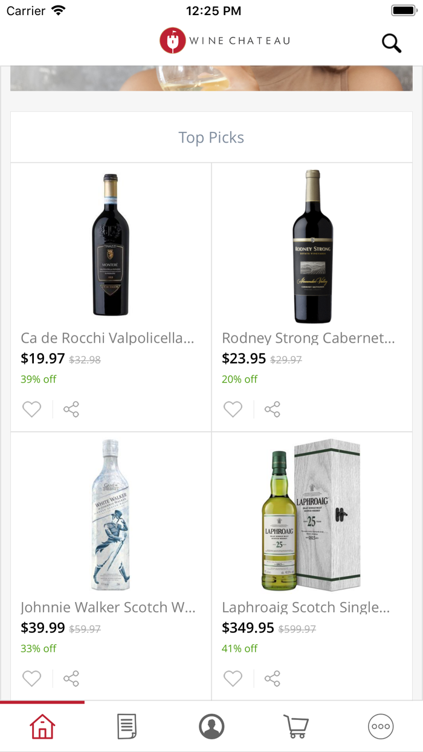Favorite the Johnnie Walker Scotch whisky

click(32, 678)
